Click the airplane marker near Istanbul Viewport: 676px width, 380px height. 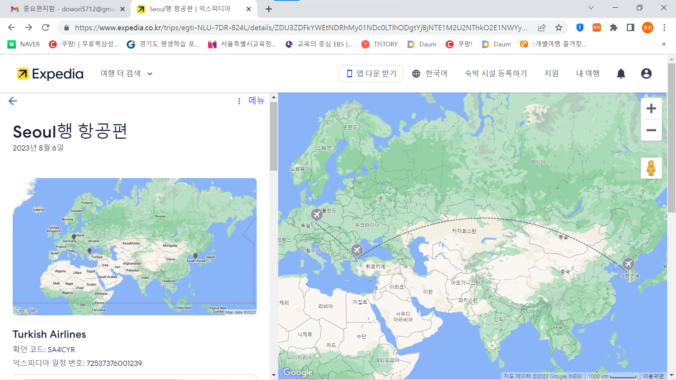(357, 250)
